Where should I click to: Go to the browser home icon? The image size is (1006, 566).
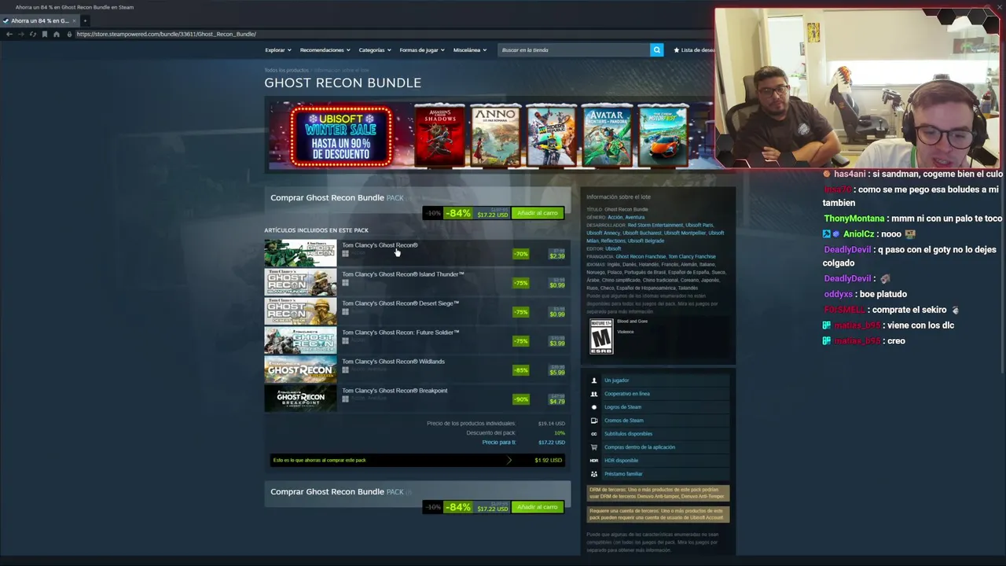click(57, 34)
